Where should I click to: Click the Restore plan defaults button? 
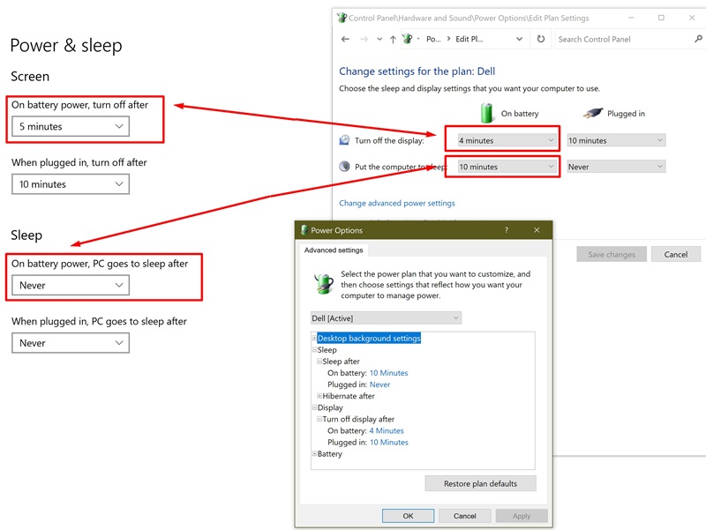(480, 483)
